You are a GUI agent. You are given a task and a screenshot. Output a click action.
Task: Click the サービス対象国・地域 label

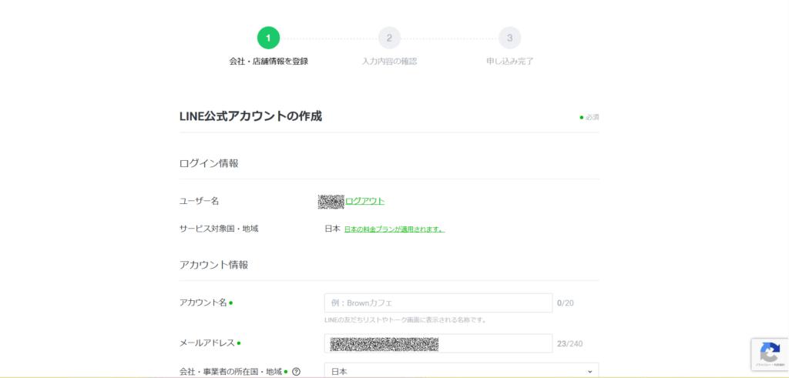coord(219,229)
